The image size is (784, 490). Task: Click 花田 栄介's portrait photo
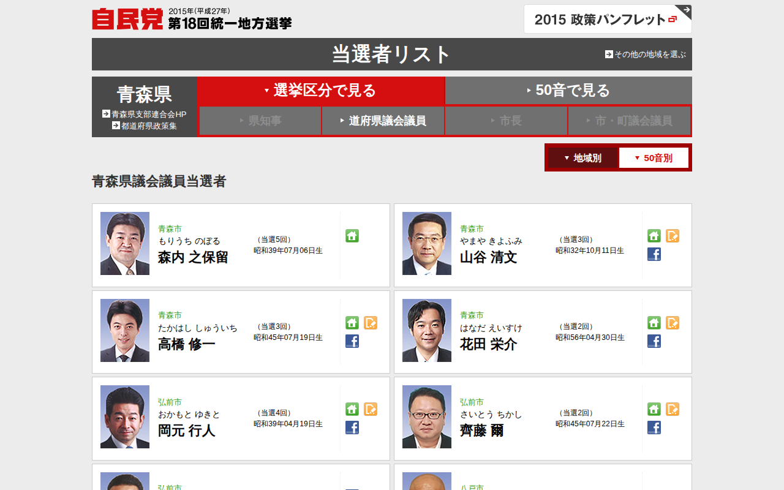[427, 330]
